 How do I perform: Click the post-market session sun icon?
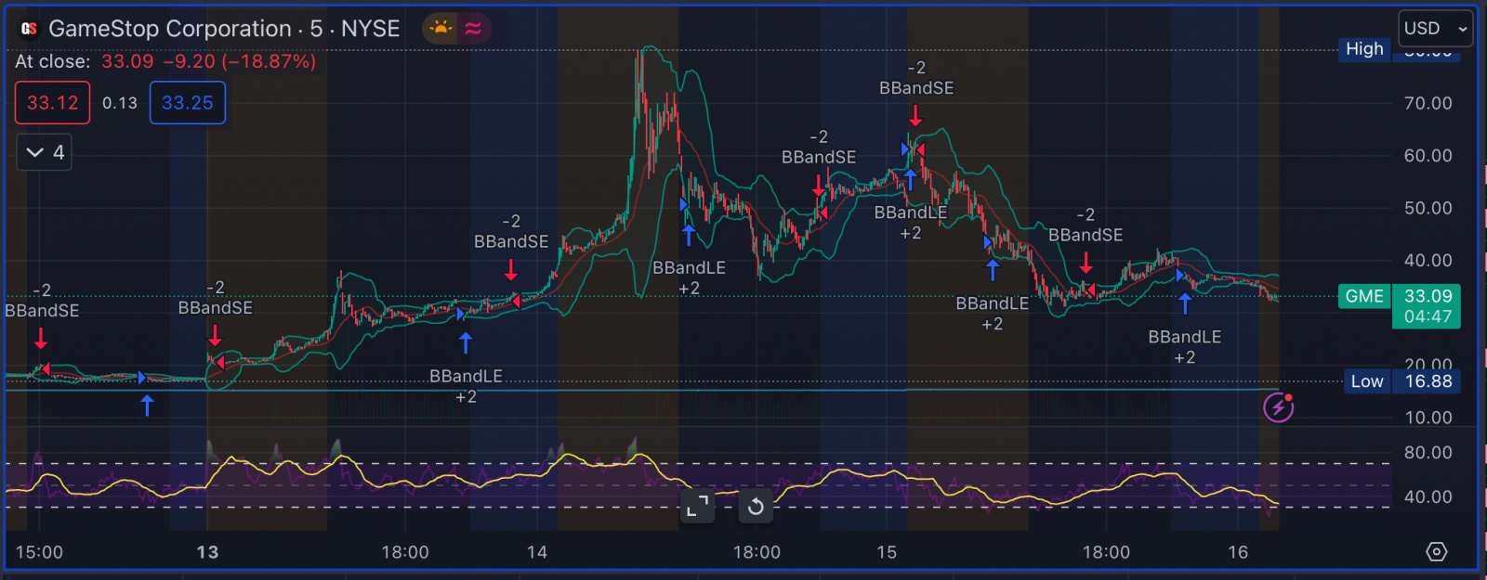click(x=441, y=29)
